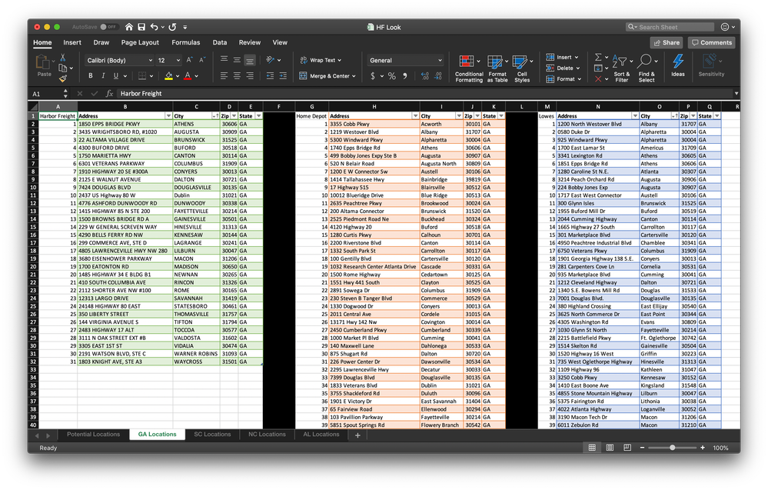Add a new sheet with the plus button
The height and width of the screenshot is (490, 768).
tap(357, 433)
